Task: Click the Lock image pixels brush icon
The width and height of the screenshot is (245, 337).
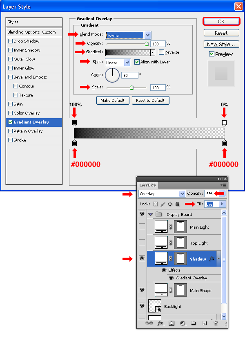Action: click(x=163, y=204)
